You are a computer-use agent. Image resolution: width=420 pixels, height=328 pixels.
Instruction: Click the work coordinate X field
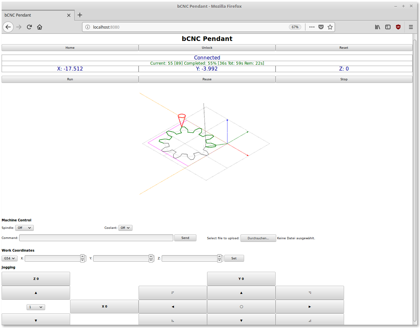[53, 258]
